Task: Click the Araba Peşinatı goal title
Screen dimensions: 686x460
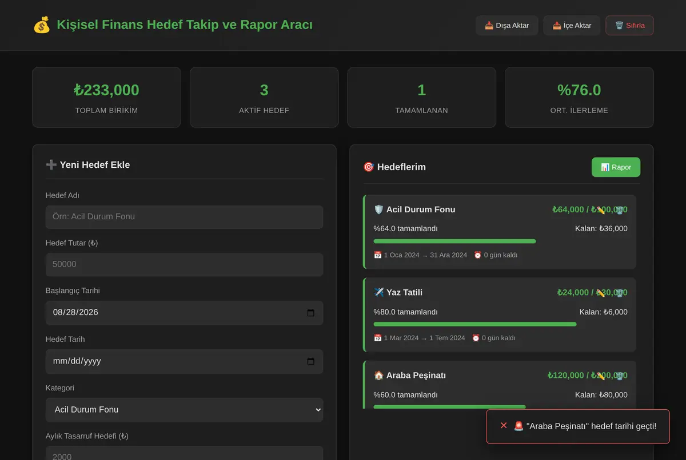Action: 416,376
